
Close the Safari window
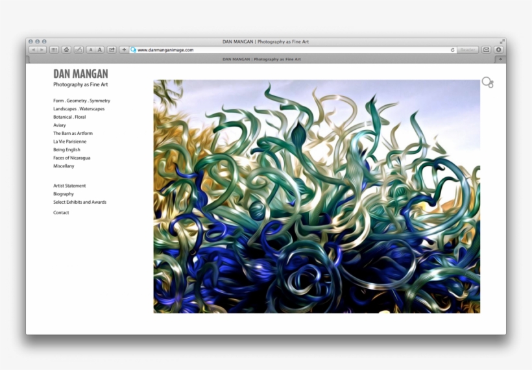tap(30, 42)
